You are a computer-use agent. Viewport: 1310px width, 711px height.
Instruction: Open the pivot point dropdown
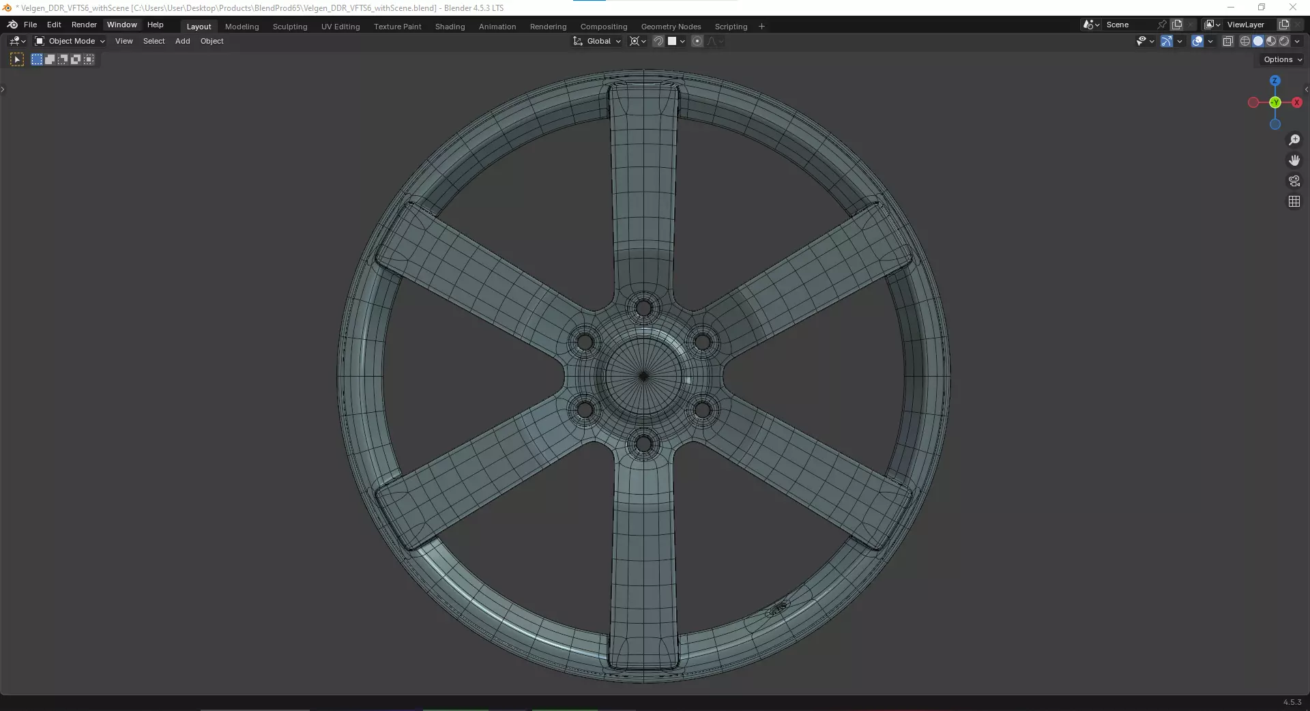638,41
